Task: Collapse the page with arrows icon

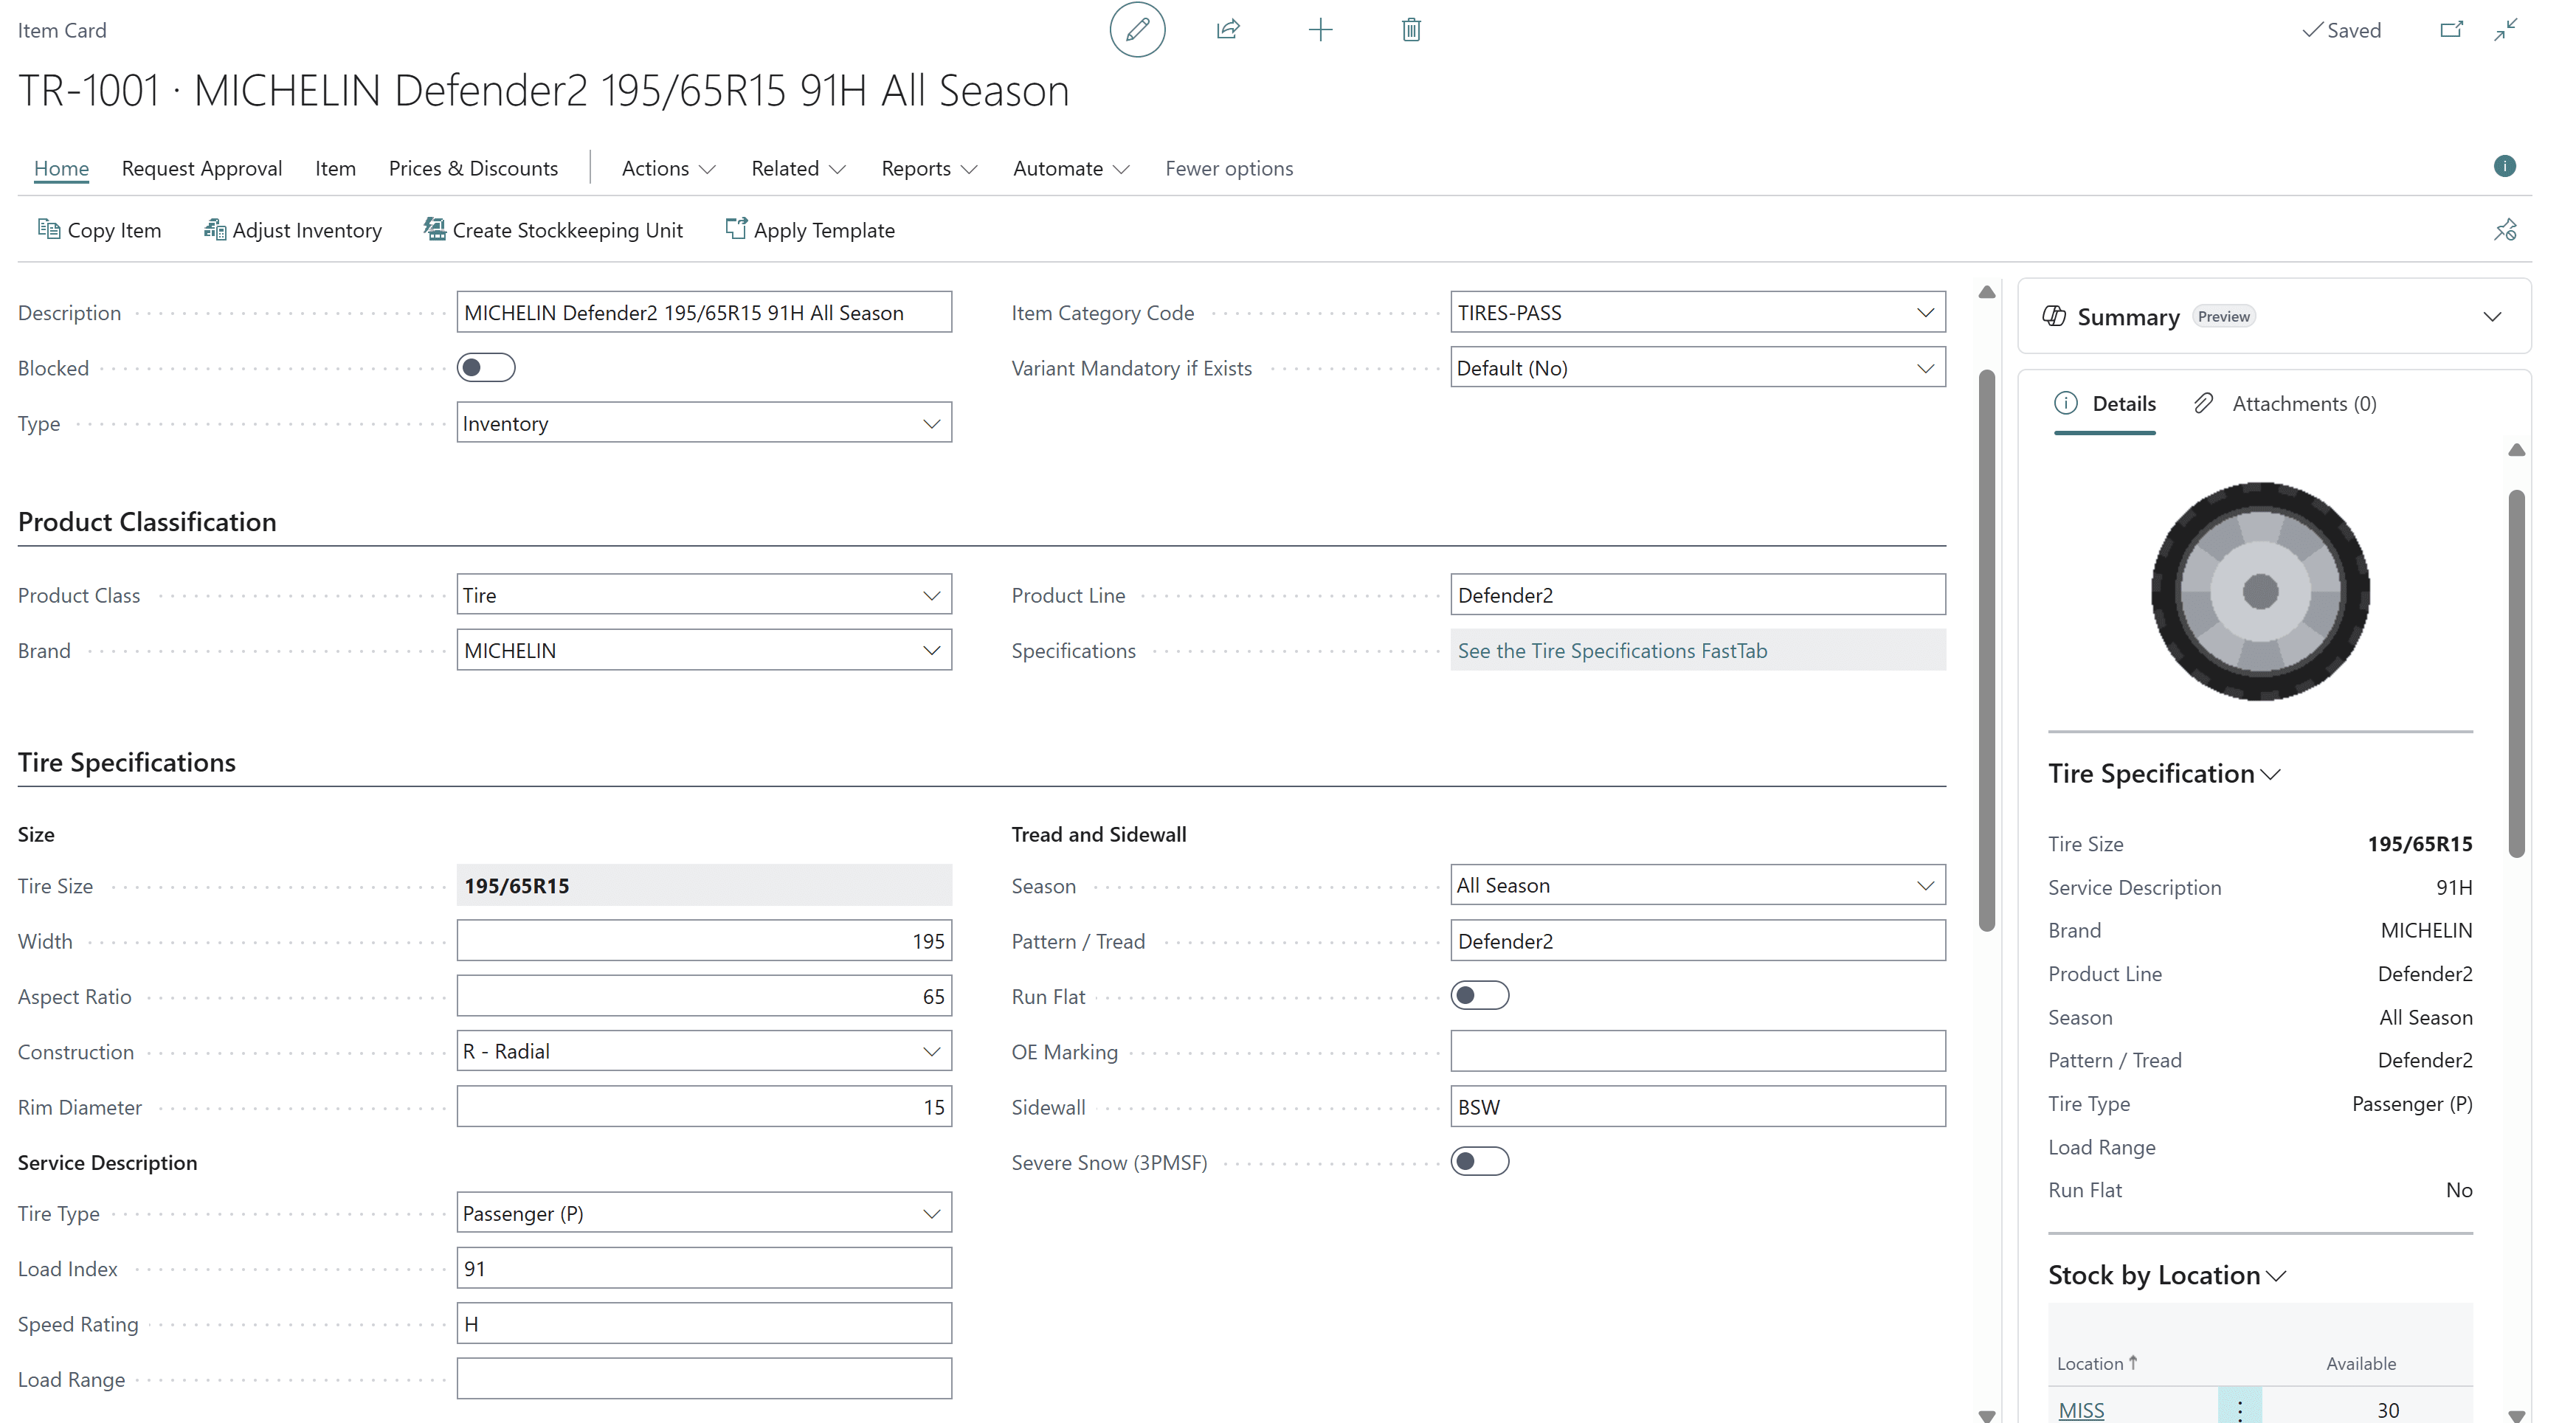Action: click(x=2506, y=30)
